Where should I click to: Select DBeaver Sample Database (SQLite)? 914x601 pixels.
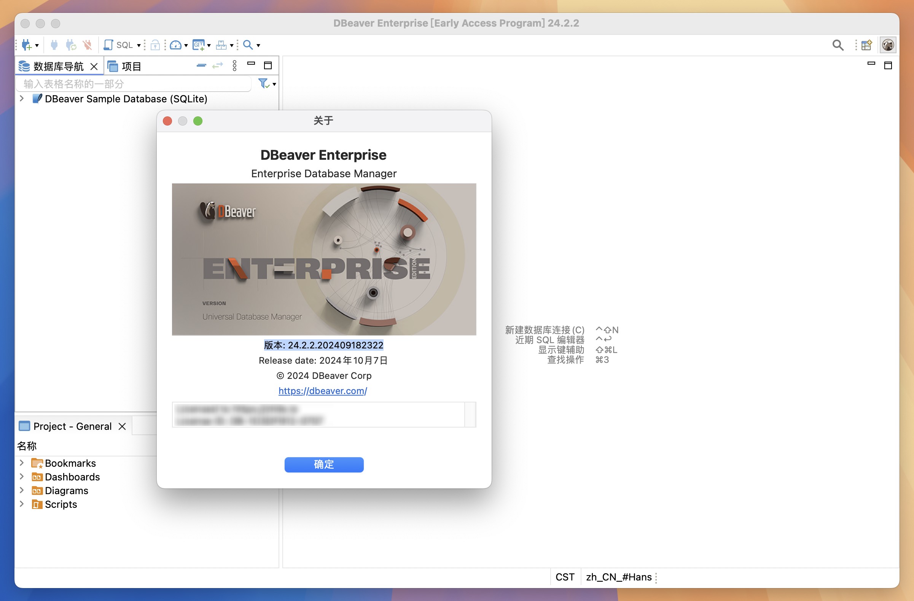point(126,99)
